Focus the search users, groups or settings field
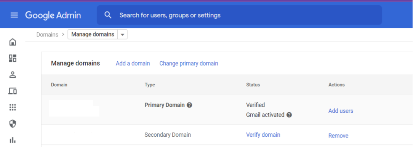The image size is (413, 147). 239,15
